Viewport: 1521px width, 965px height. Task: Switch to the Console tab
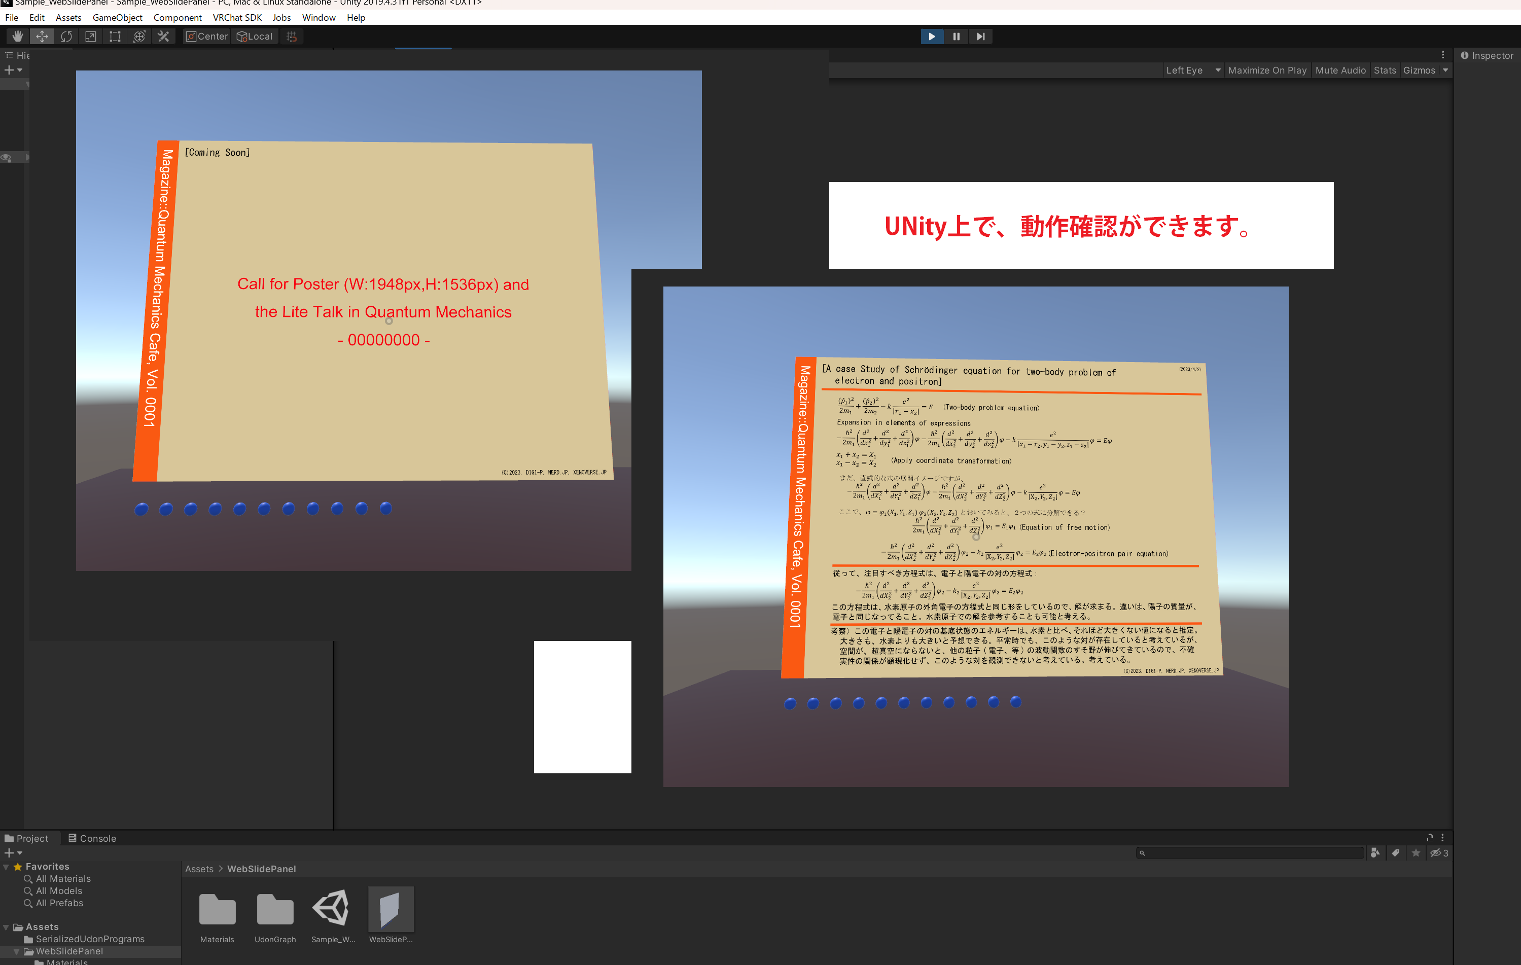pyautogui.click(x=97, y=838)
